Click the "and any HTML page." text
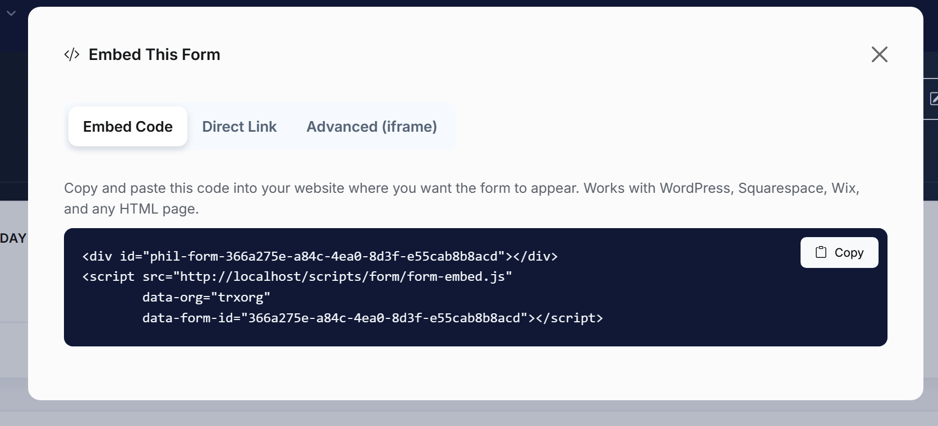 (131, 209)
